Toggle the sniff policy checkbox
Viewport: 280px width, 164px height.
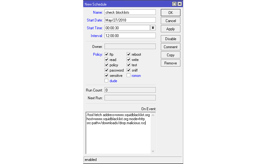tap(128, 70)
